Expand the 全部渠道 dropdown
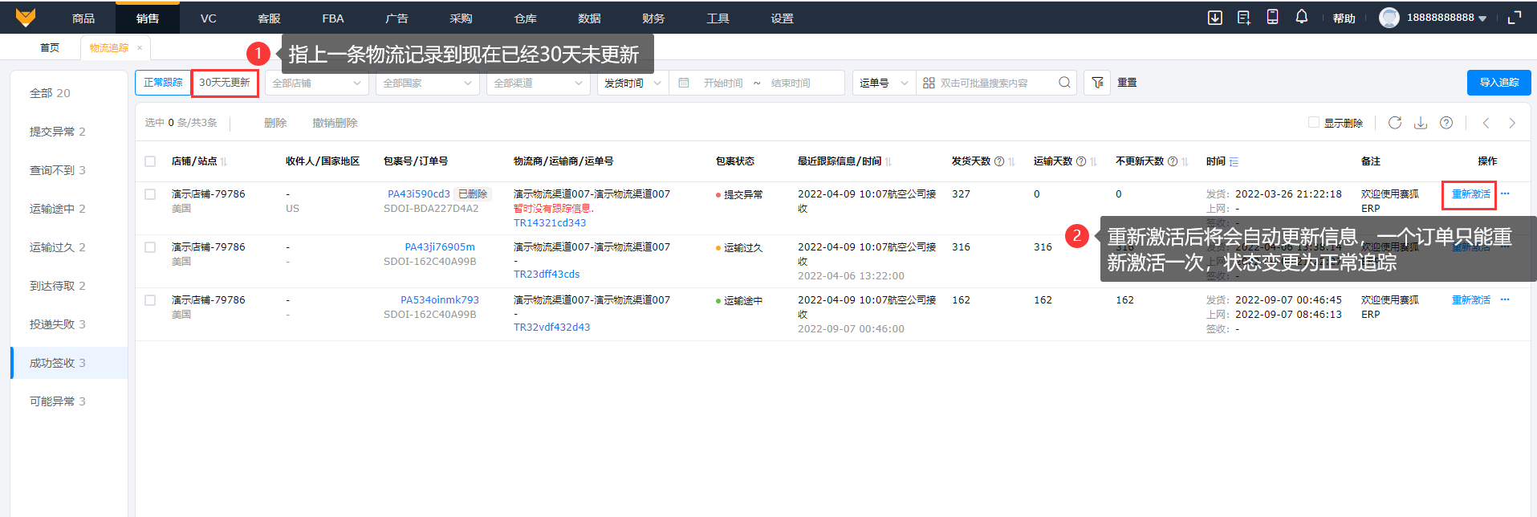This screenshot has width=1537, height=517. pyautogui.click(x=538, y=83)
